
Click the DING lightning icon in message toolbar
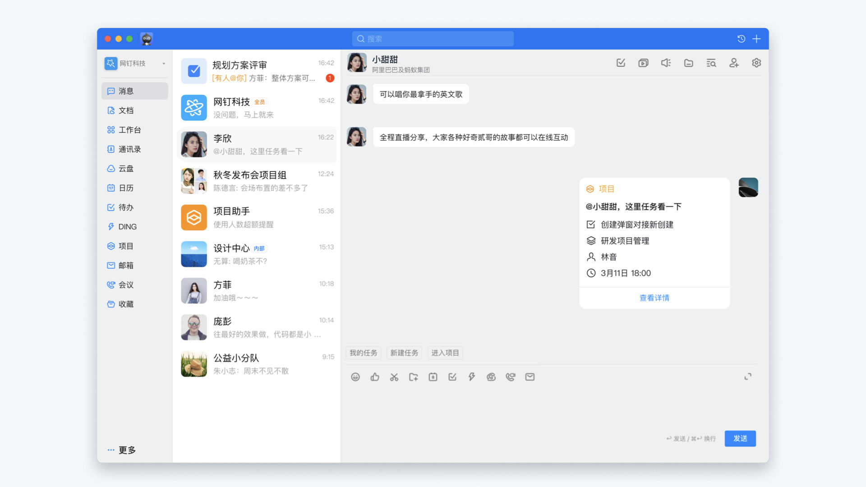click(x=472, y=377)
